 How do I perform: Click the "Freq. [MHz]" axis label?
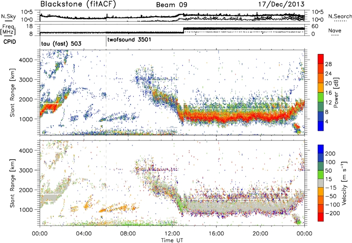(x=8, y=30)
